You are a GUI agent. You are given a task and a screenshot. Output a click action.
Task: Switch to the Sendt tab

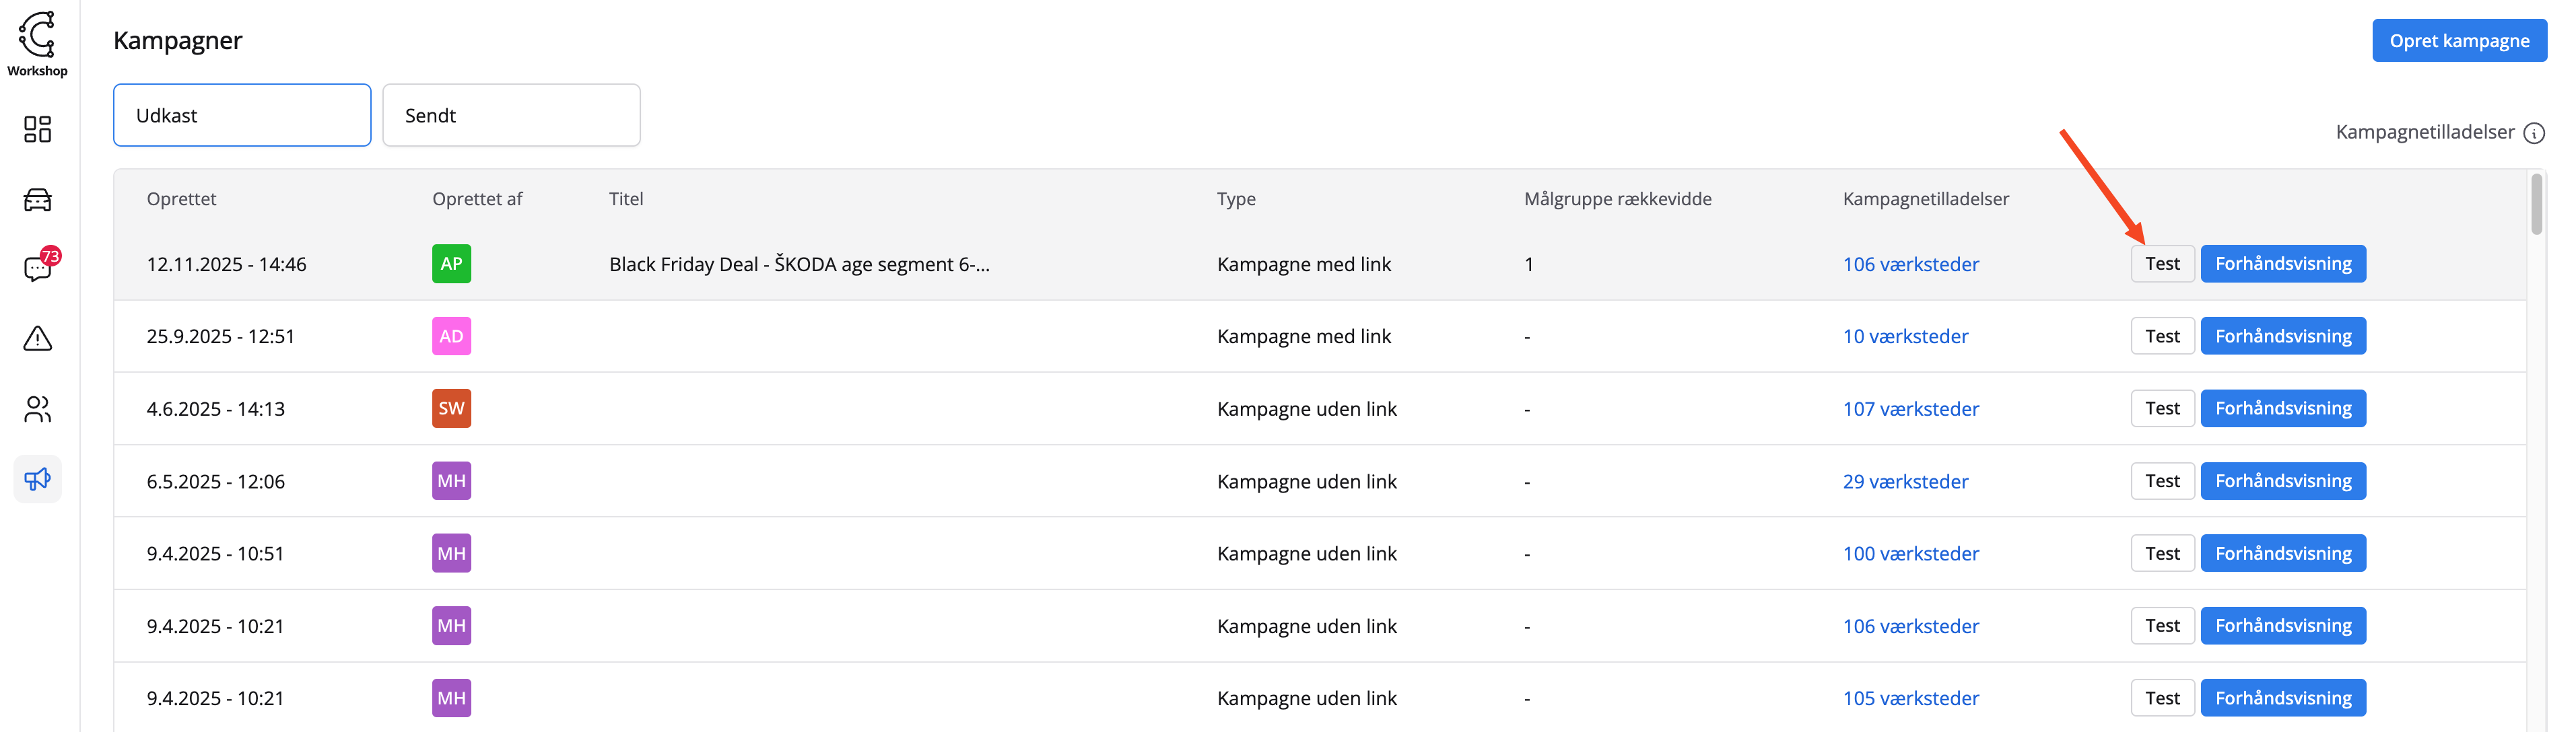511,115
